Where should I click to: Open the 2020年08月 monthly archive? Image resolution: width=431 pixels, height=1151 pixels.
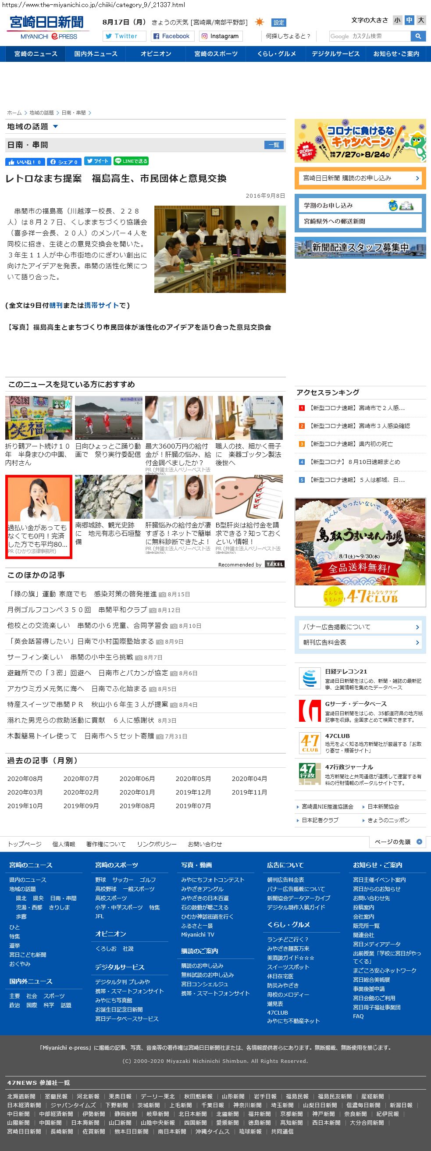click(25, 778)
